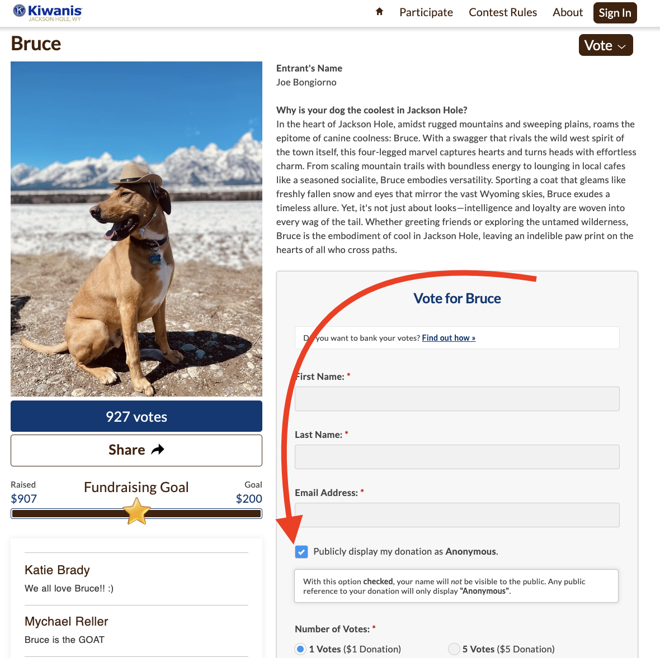Click into the Email Address field

coord(457,515)
